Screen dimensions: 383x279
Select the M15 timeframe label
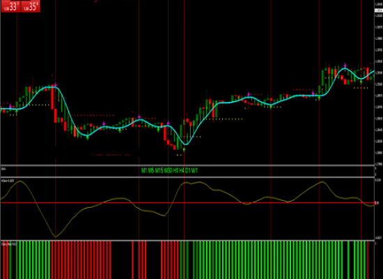point(159,171)
